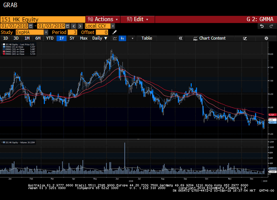Click the white 5.53 last price label
The width and height of the screenshot is (277, 200).
point(272,120)
